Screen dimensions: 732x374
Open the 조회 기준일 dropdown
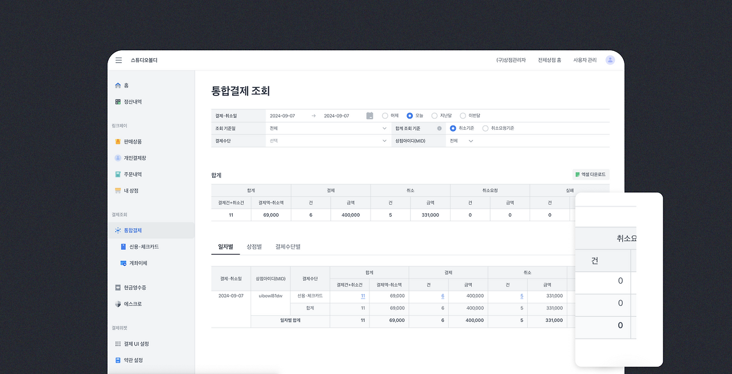[x=328, y=128]
